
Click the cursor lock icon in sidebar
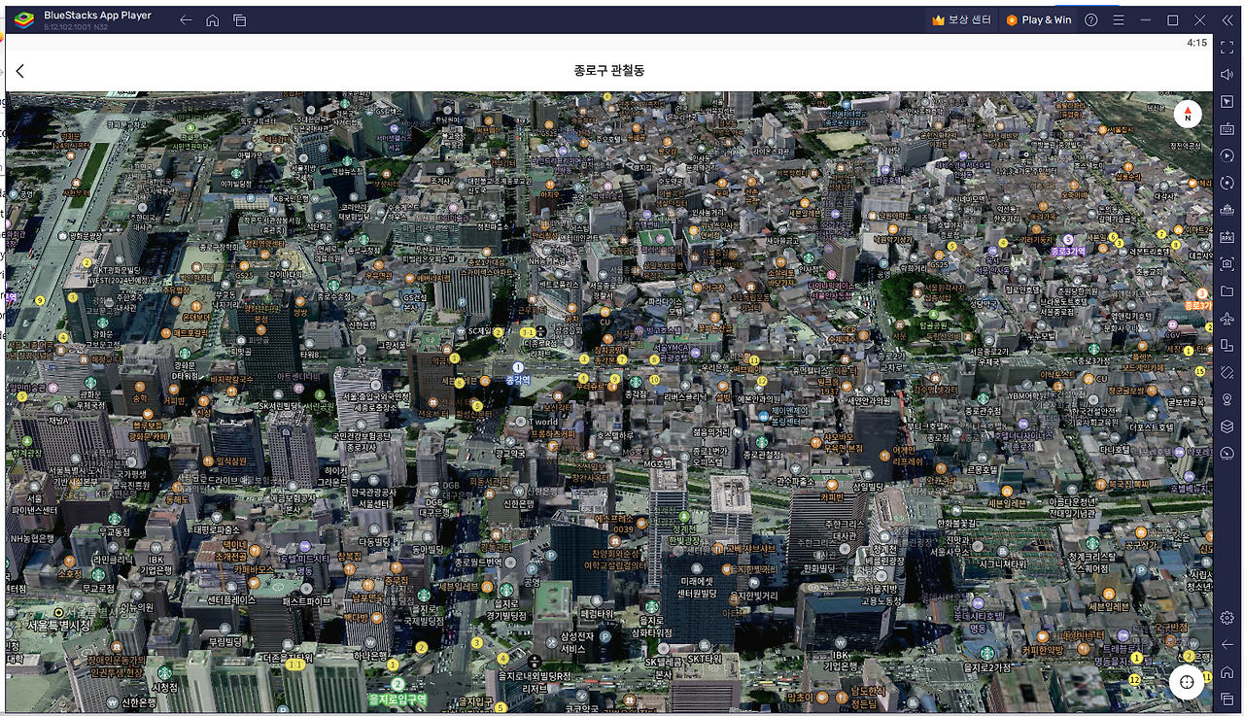click(1227, 102)
